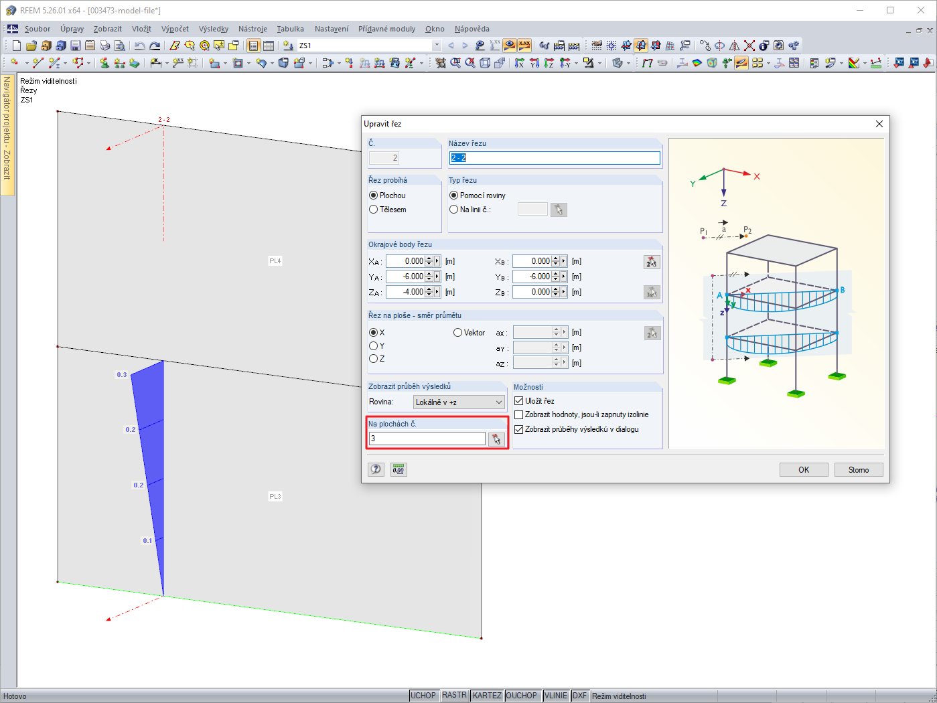Open the decimal places 0.00 settings button

point(399,469)
